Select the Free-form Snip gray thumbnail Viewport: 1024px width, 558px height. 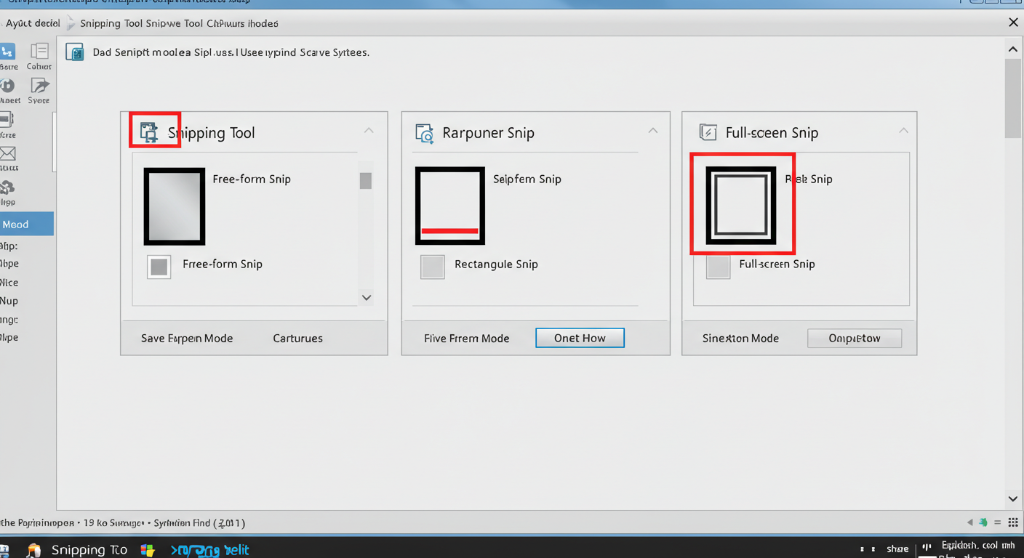[x=175, y=206]
